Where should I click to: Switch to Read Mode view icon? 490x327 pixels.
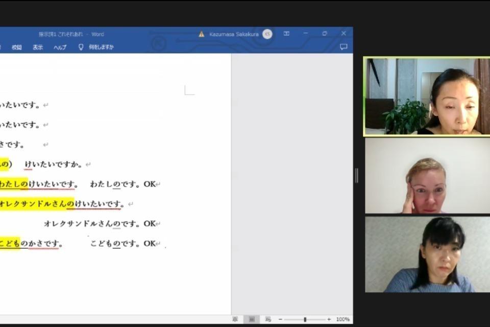[x=235, y=319]
